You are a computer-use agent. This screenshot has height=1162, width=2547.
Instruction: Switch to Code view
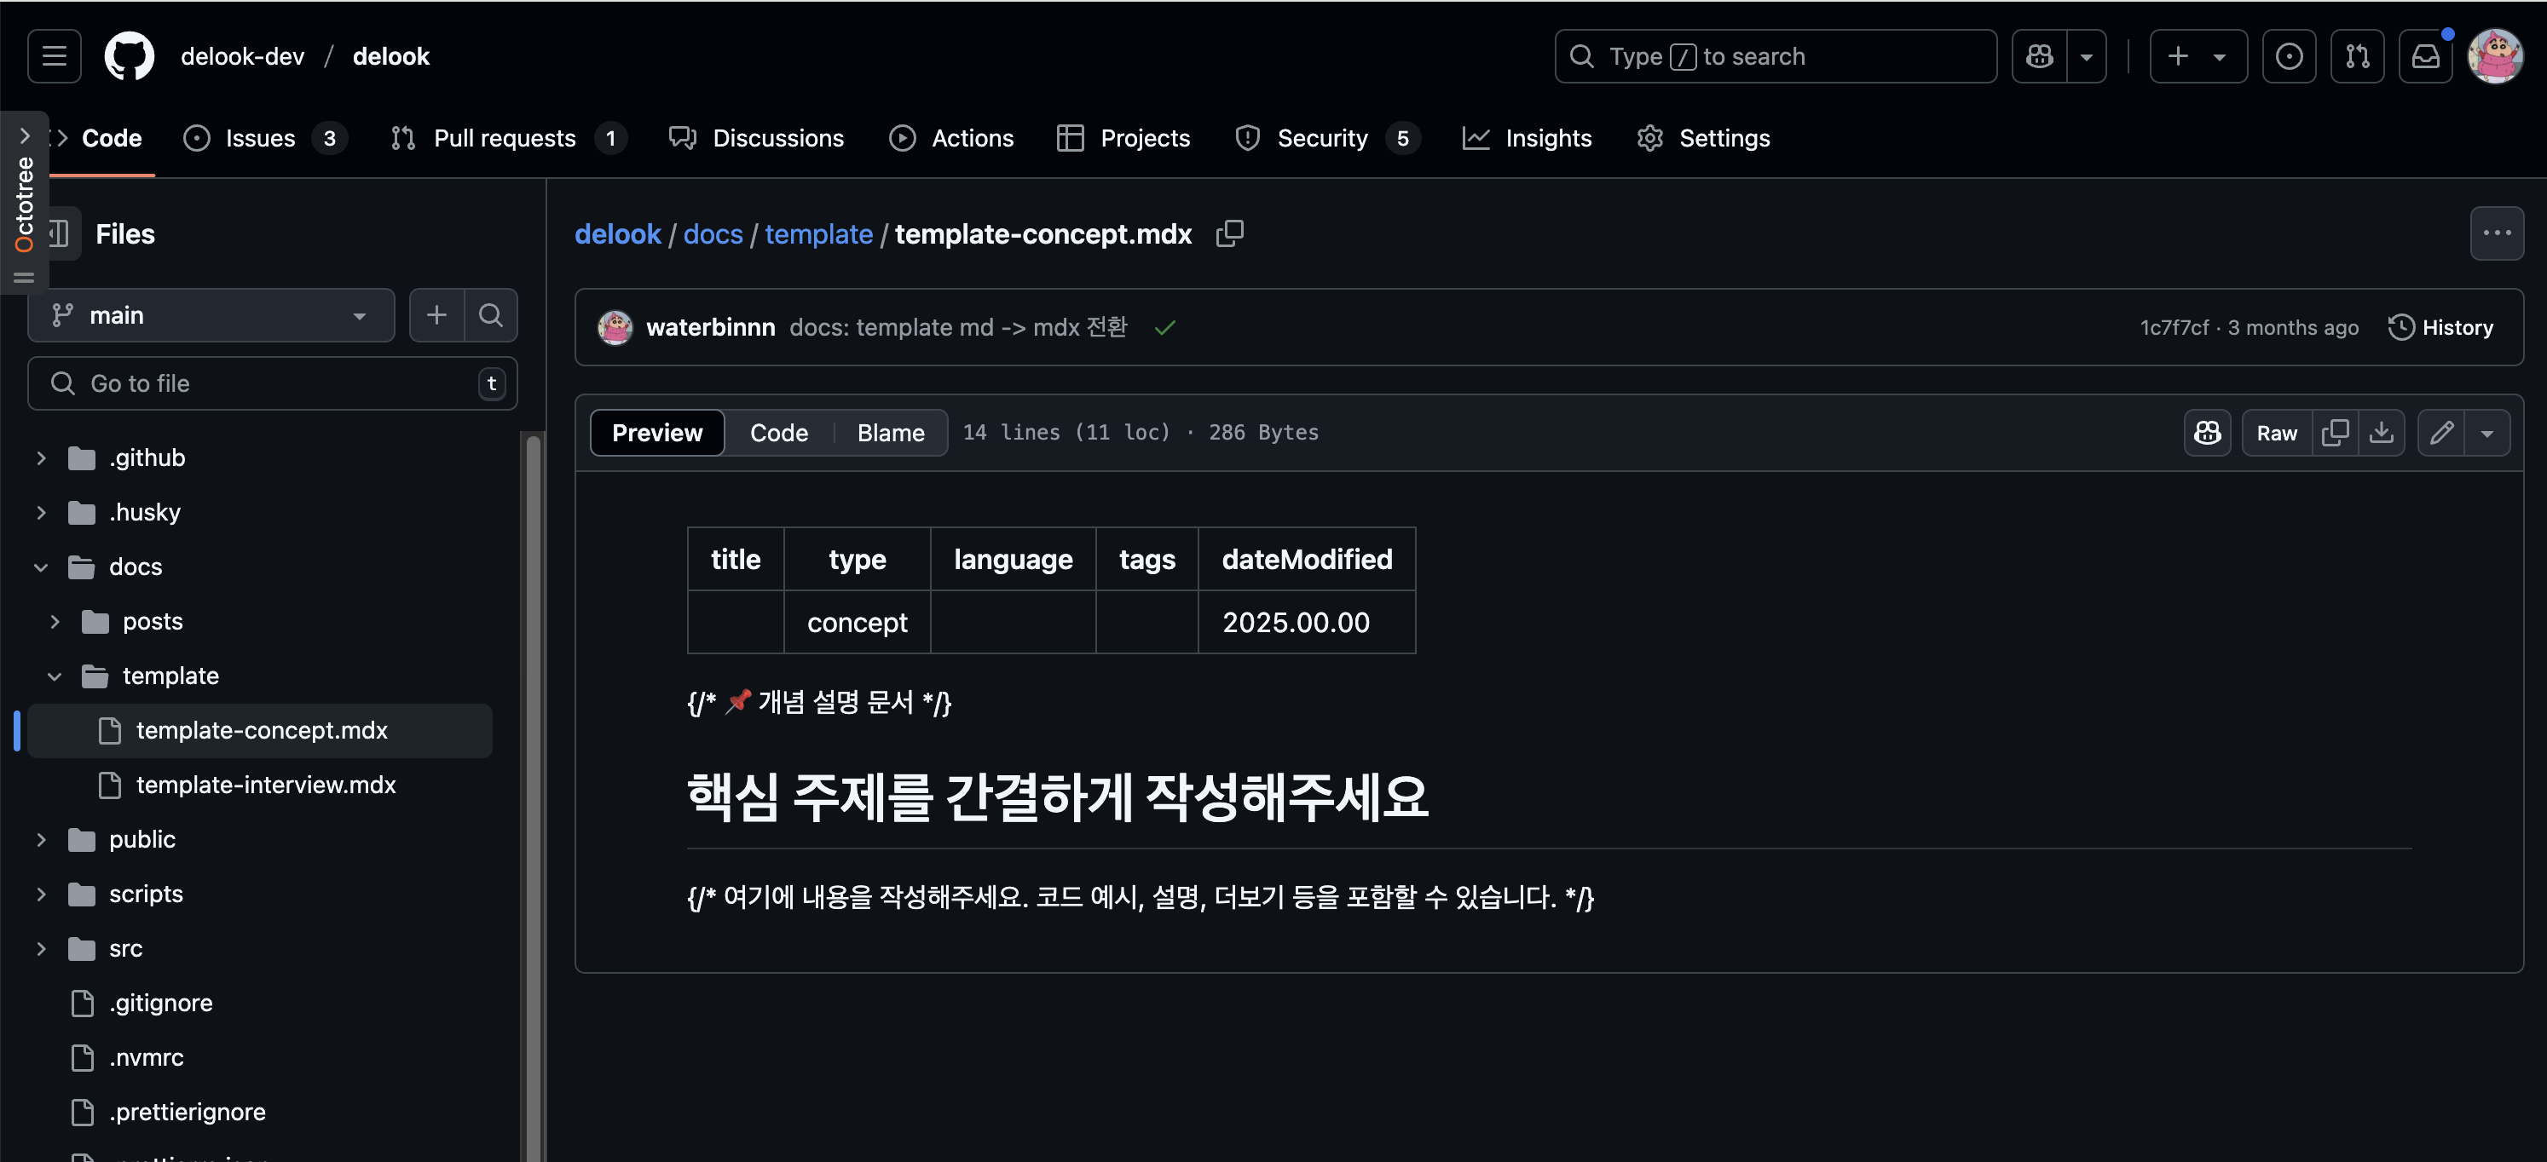pyautogui.click(x=778, y=433)
